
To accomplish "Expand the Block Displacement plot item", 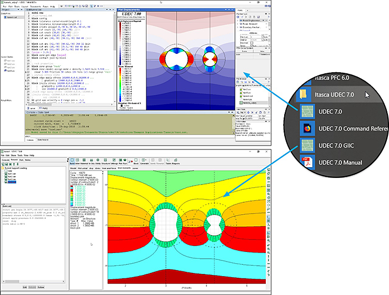I will coord(238,20).
